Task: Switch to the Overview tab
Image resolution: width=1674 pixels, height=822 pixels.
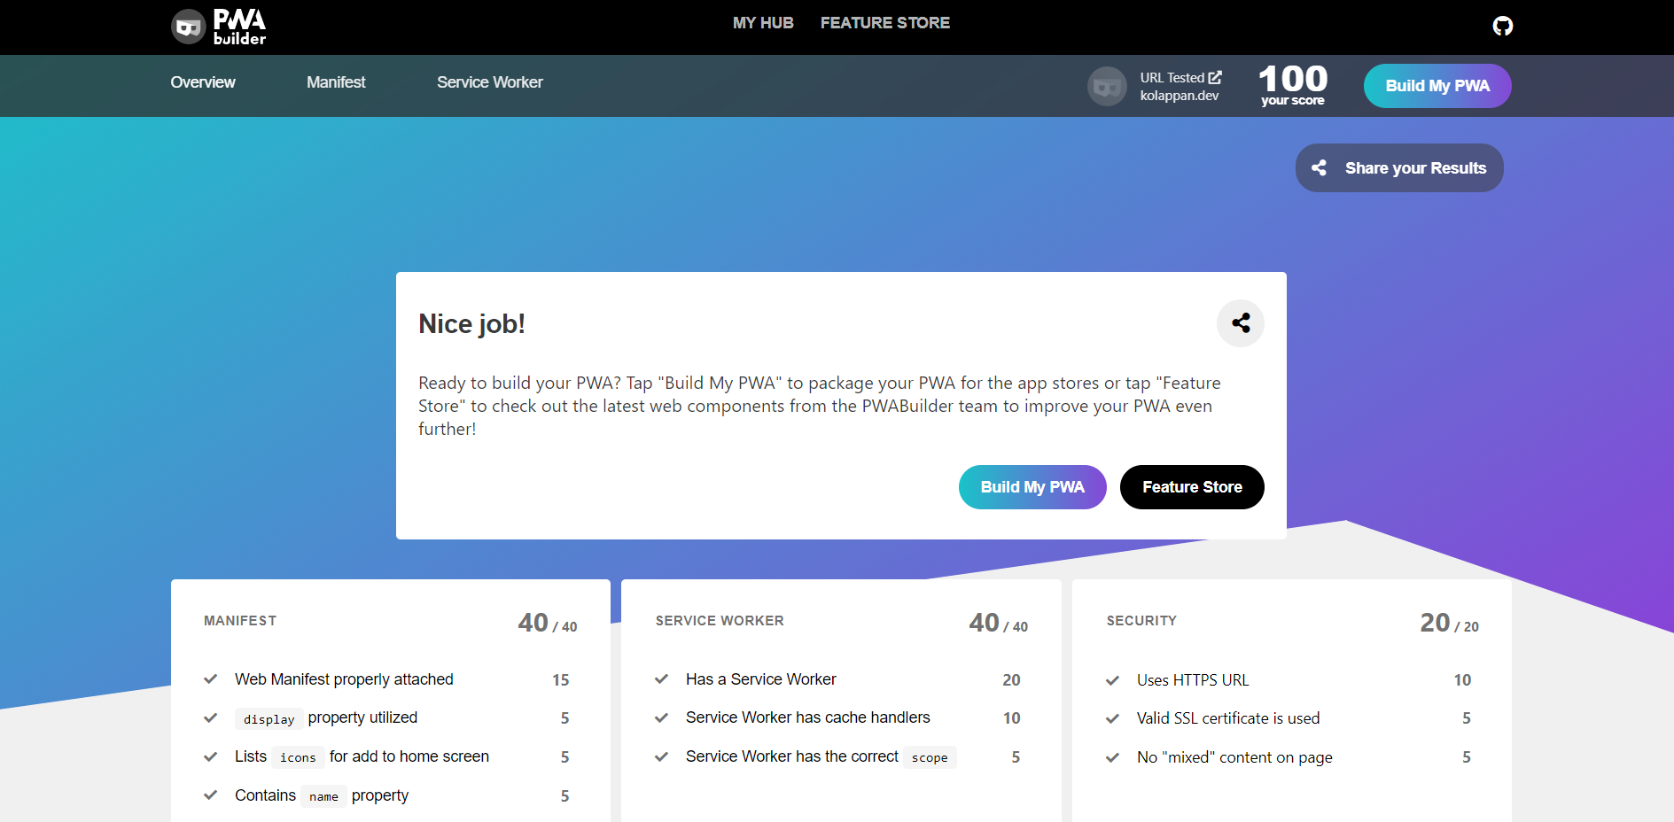Action: click(x=203, y=82)
